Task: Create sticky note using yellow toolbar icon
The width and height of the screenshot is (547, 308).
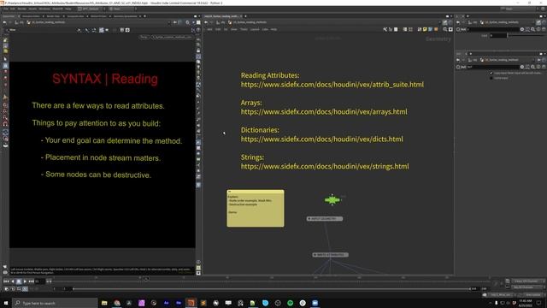Action: click(x=425, y=29)
